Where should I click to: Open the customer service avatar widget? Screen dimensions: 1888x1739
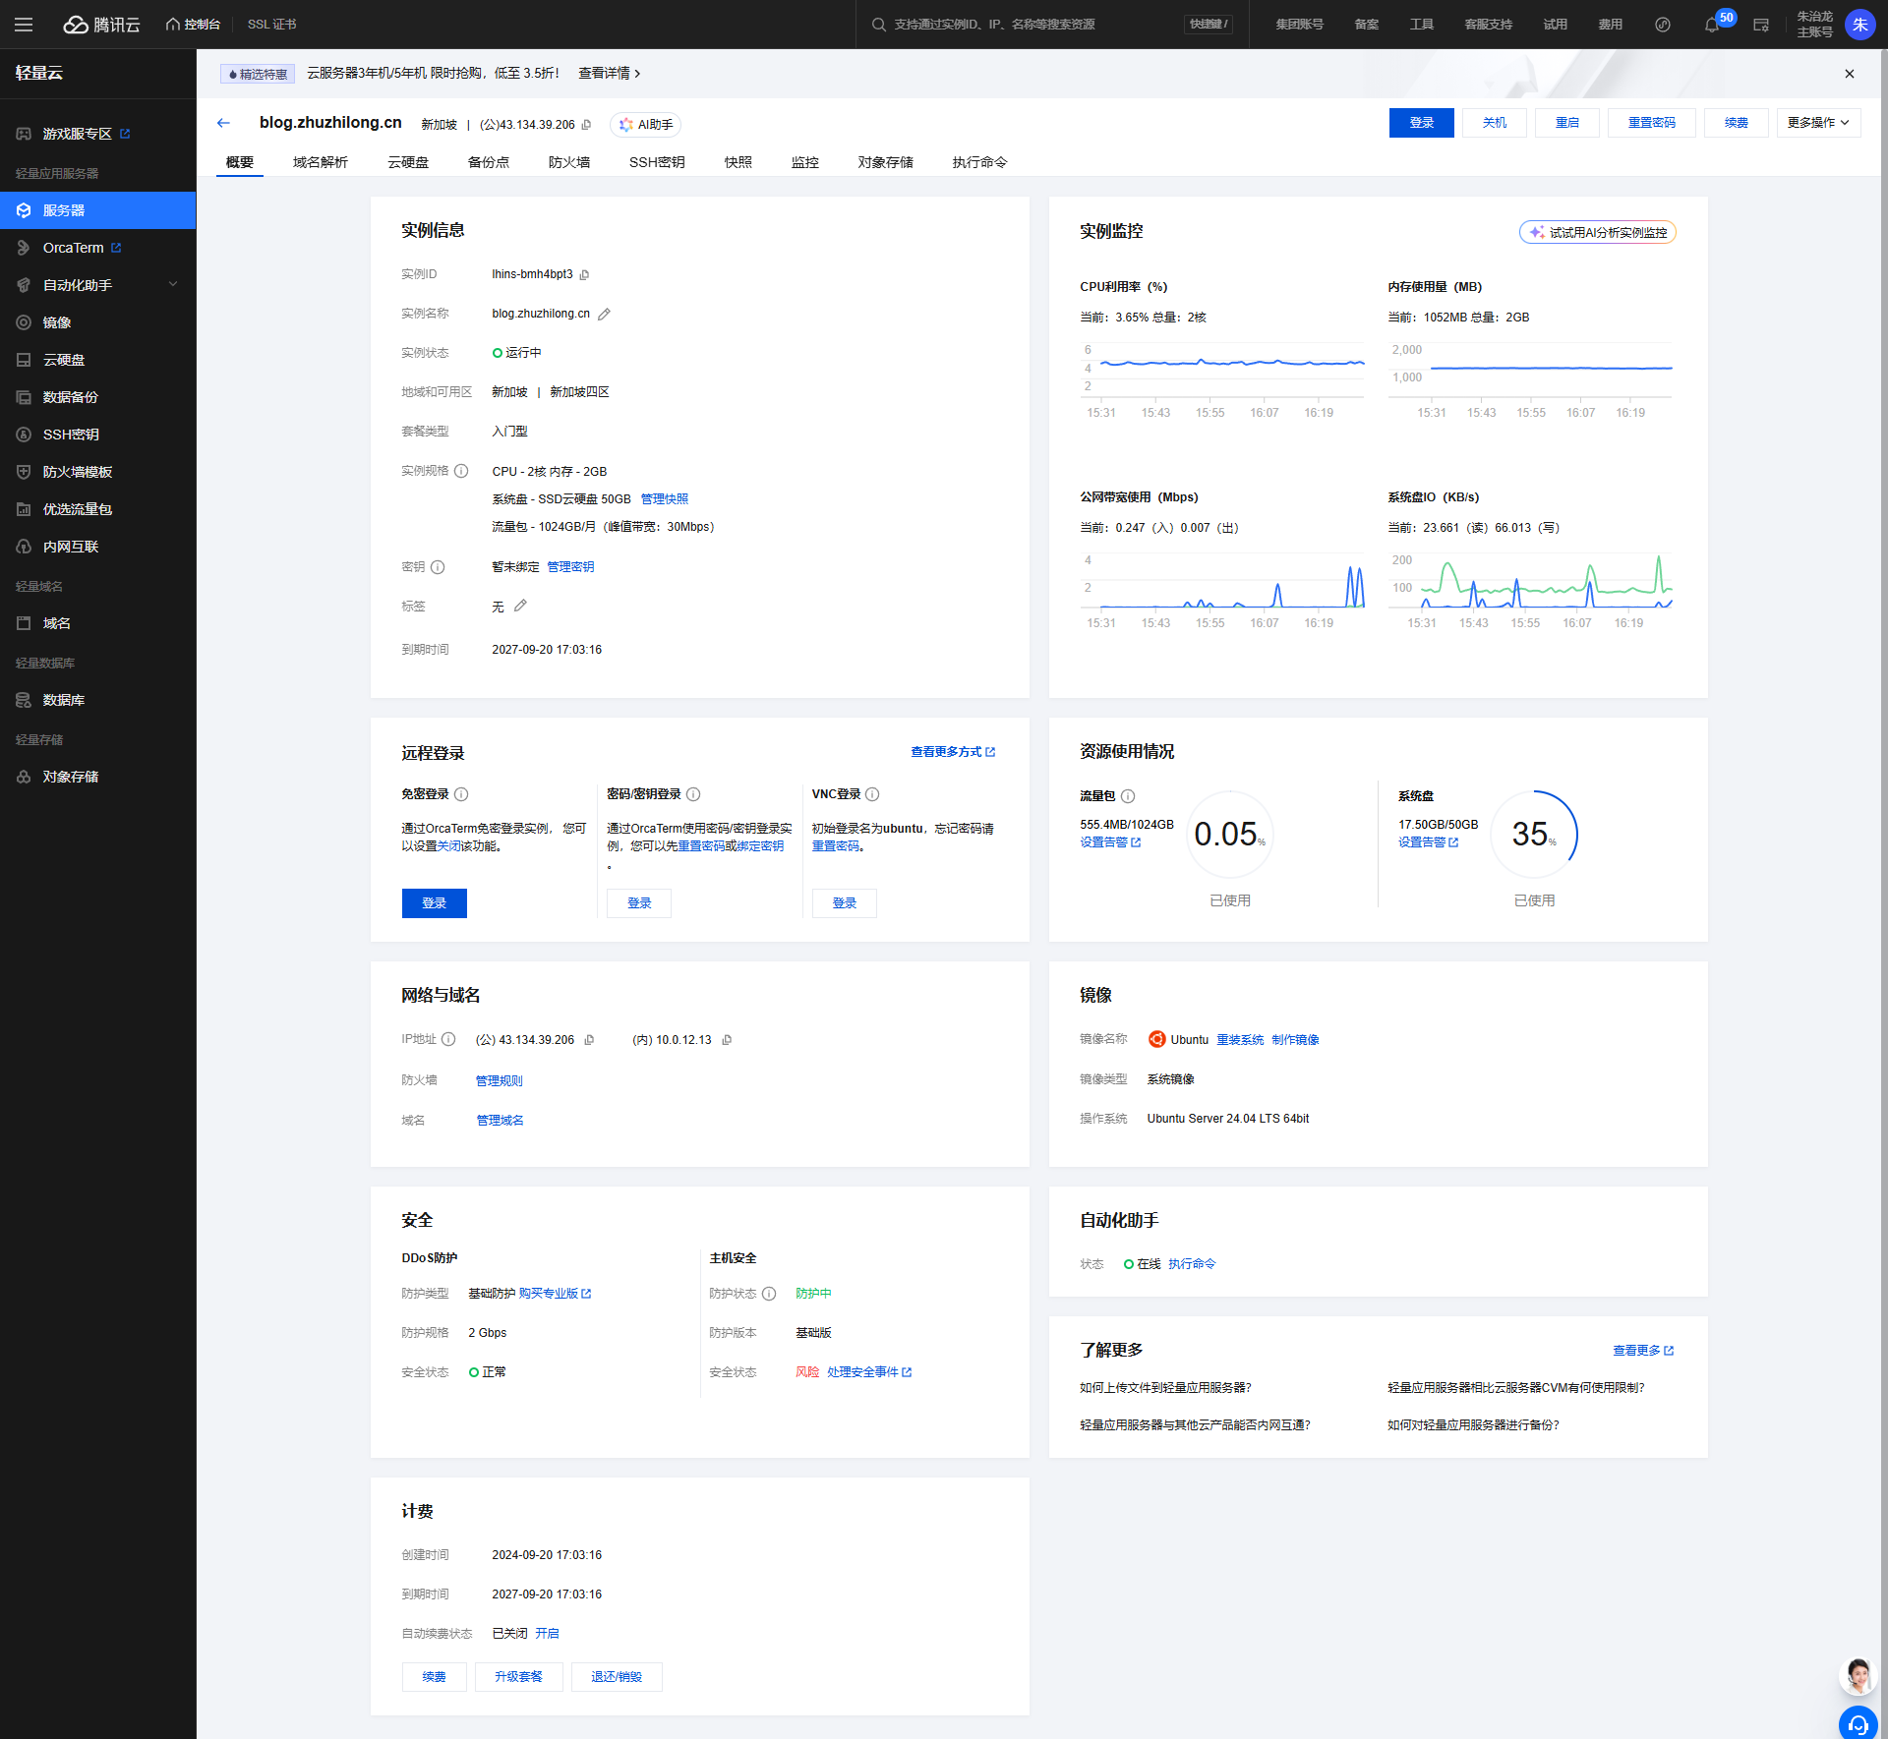coord(1858,1676)
